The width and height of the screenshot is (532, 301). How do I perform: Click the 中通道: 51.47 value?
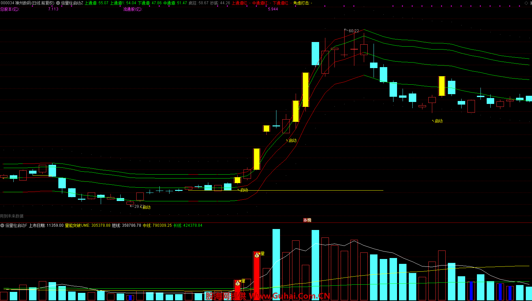pyautogui.click(x=175, y=3)
